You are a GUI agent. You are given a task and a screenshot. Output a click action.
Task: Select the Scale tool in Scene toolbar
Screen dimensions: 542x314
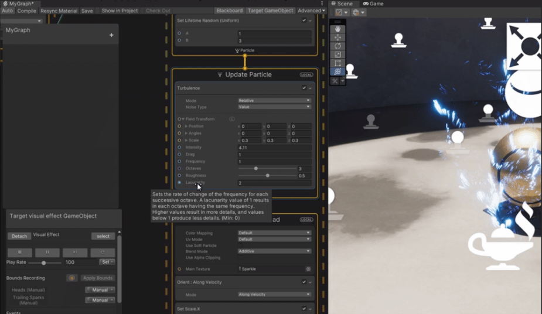click(338, 54)
